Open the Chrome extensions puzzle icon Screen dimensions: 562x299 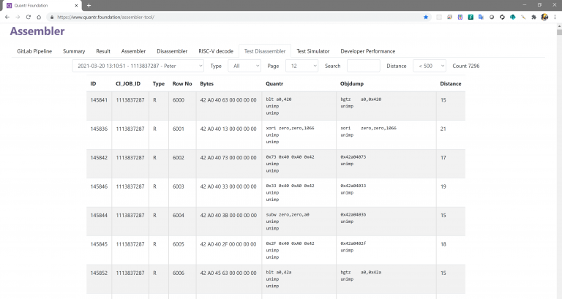pyautogui.click(x=533, y=17)
